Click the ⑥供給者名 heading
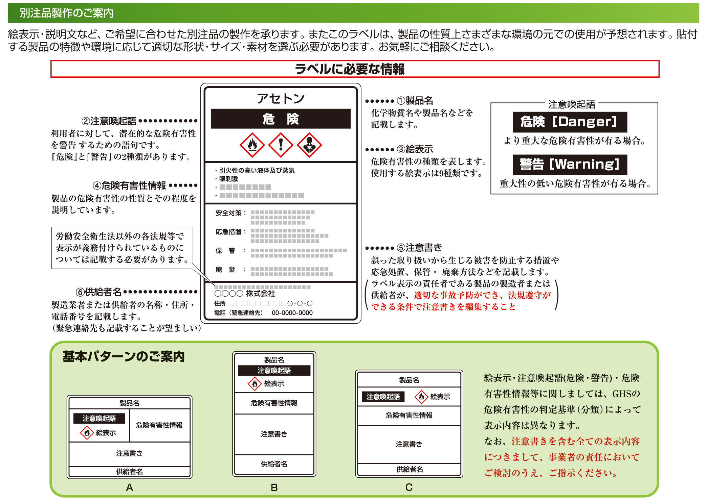 click(98, 292)
